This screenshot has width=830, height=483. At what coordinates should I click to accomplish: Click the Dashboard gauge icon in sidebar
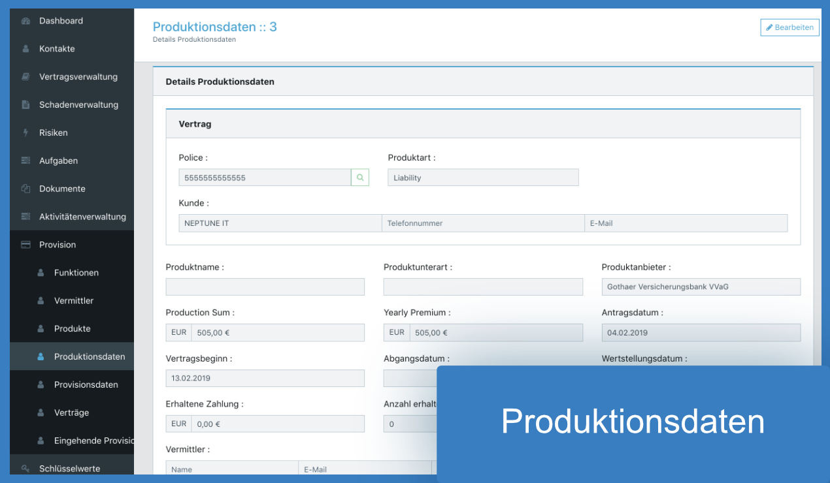[x=26, y=21]
